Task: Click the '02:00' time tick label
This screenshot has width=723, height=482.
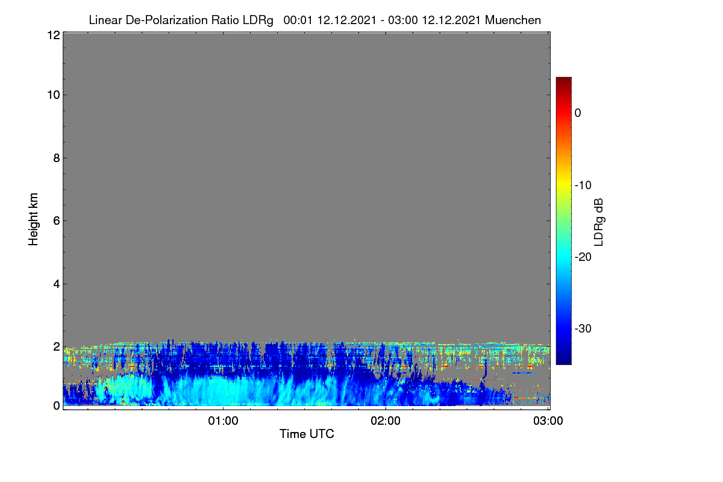Action: pyautogui.click(x=386, y=421)
